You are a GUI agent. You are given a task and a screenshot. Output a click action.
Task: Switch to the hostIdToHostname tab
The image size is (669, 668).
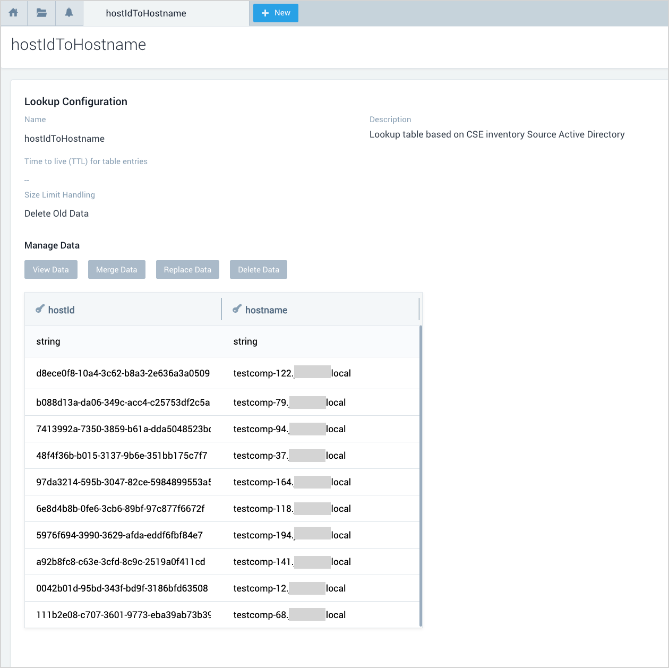tap(146, 13)
